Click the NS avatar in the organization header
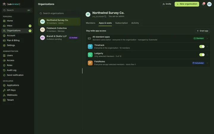This screenshot has width=214, height=134. tap(88, 14)
